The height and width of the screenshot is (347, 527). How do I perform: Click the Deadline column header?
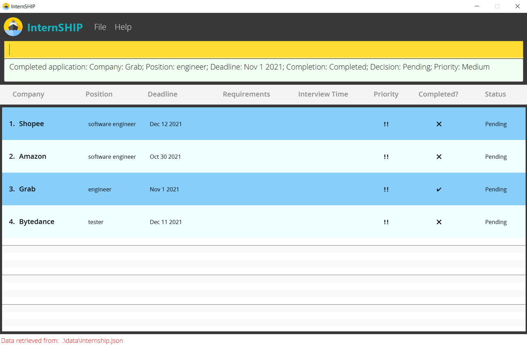[x=163, y=94]
